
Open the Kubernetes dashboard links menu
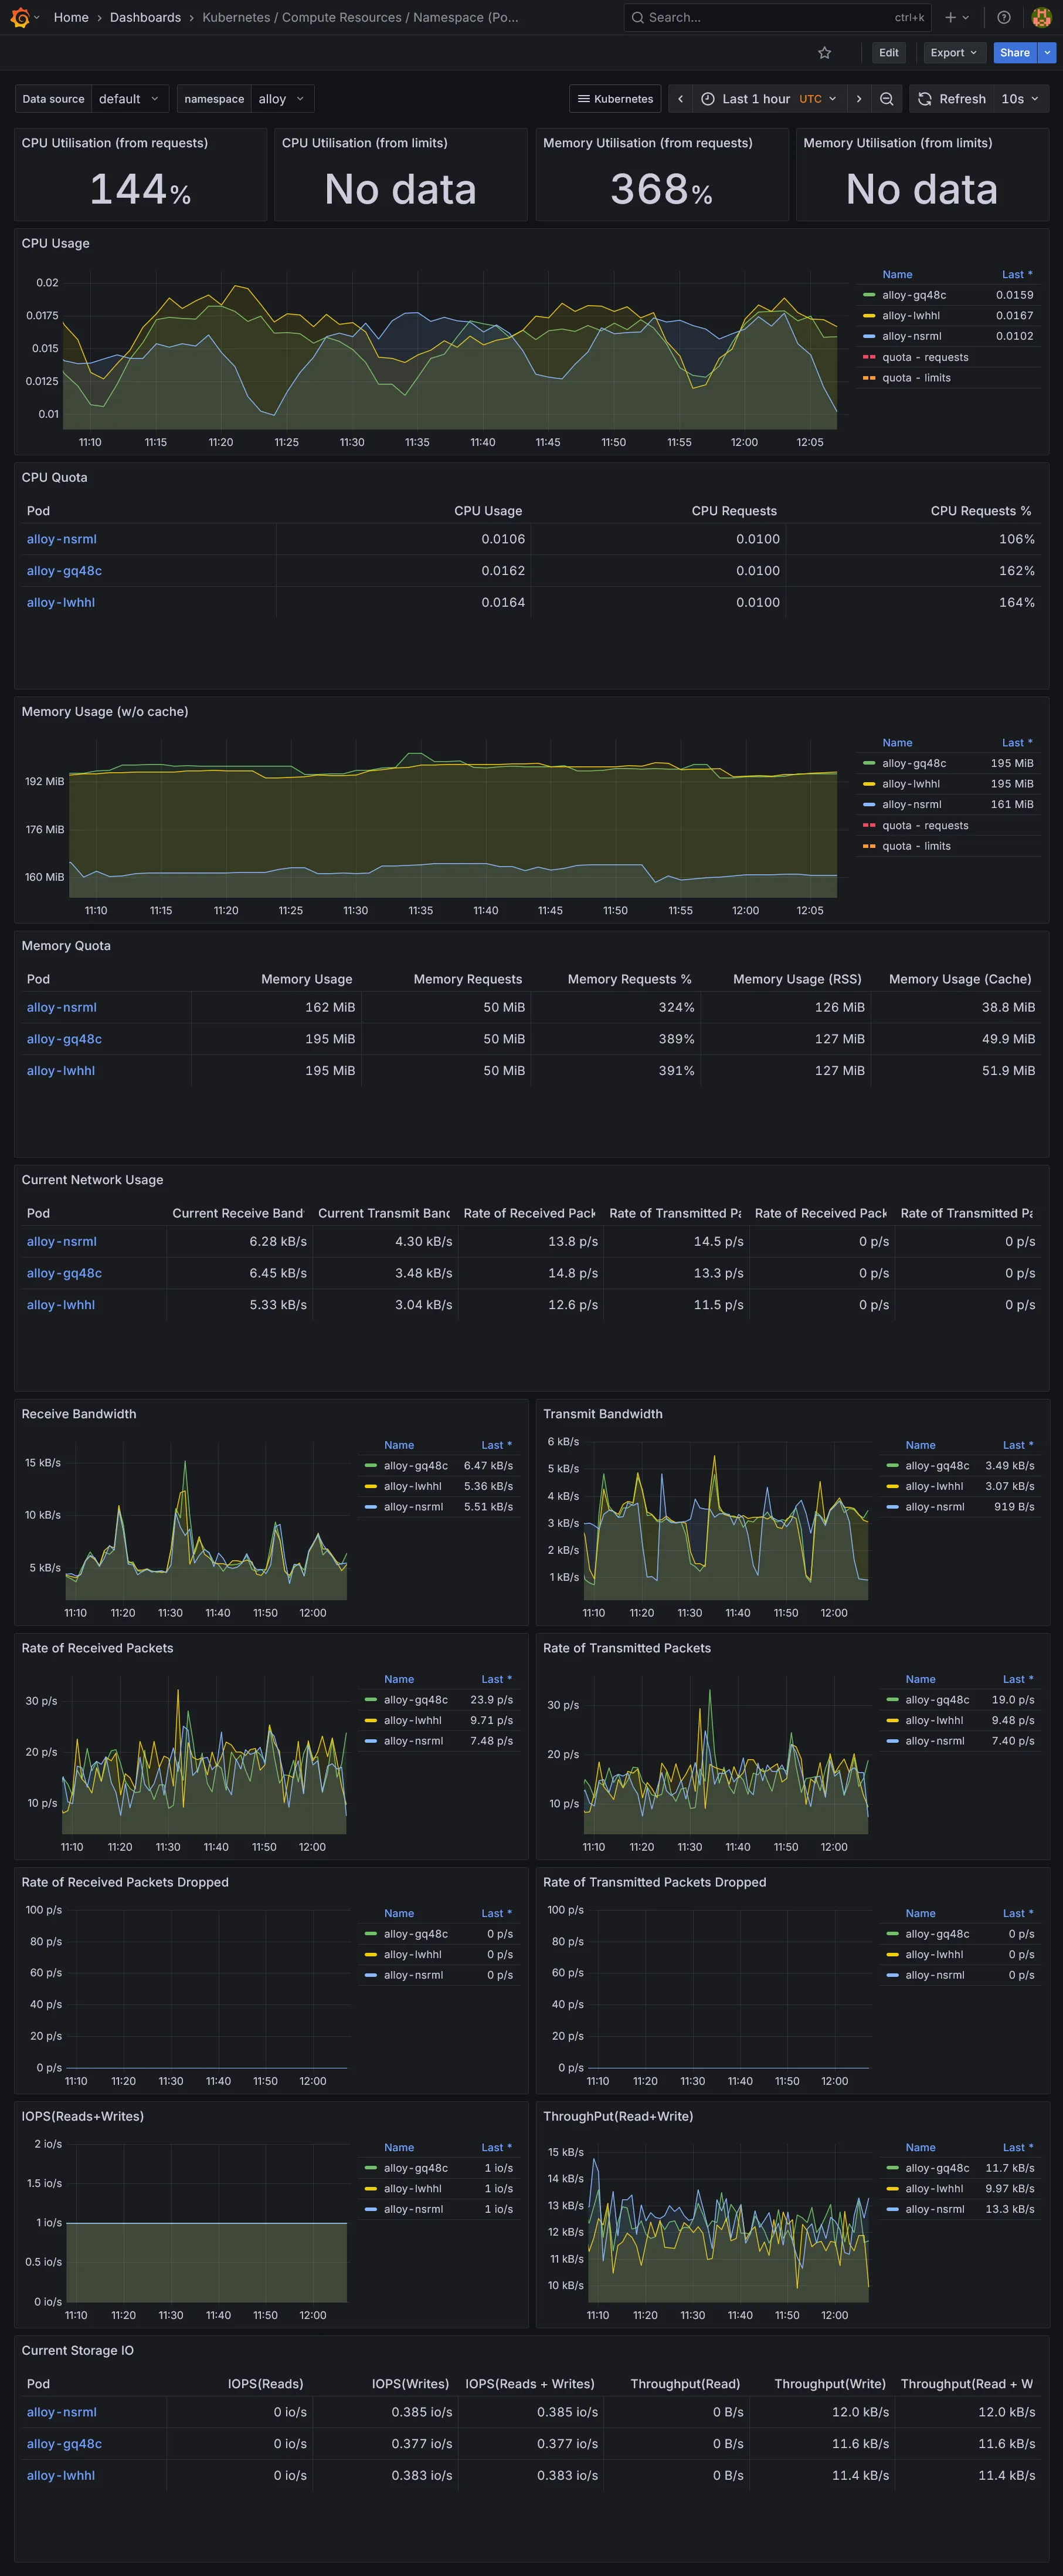[614, 99]
